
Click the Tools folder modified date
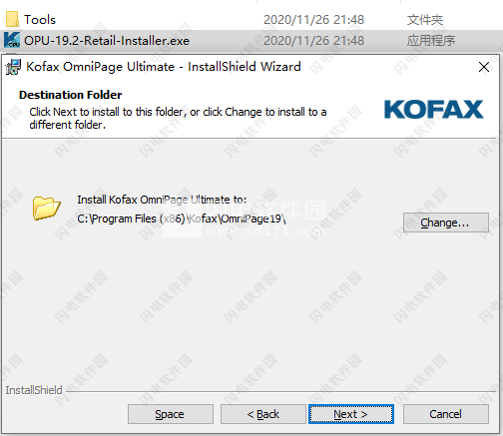313,20
